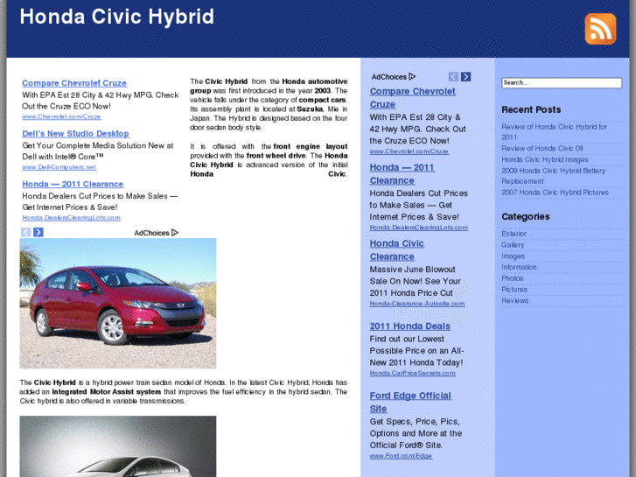Click the red Honda car photo
The width and height of the screenshot is (636, 477).
[x=118, y=303]
